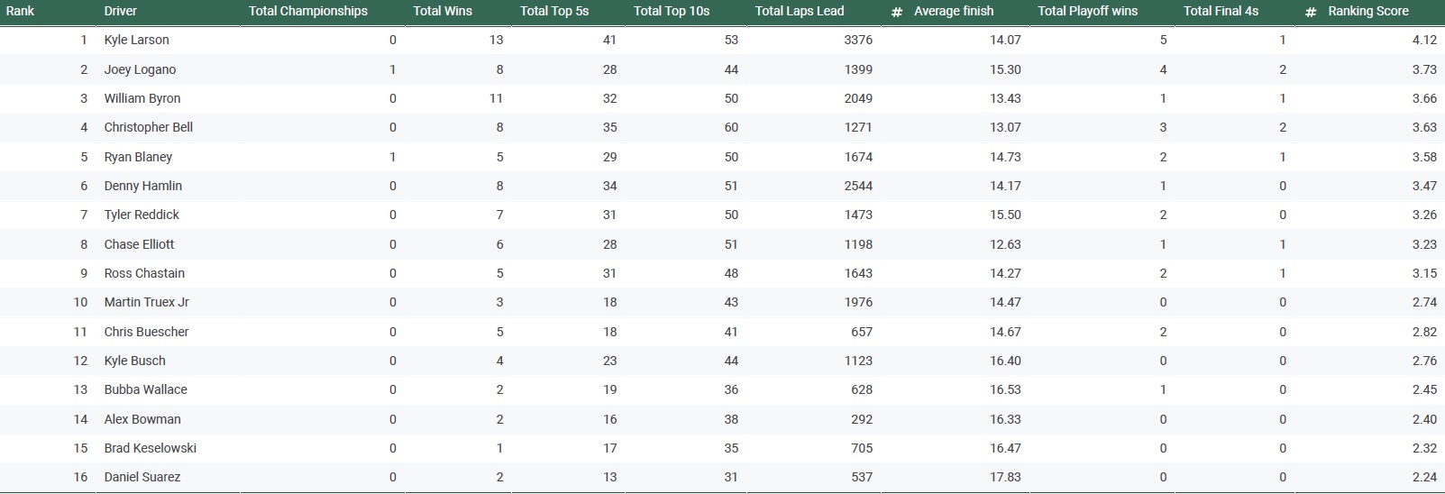The image size is (1445, 494).
Task: Click Kyle Larson's 3376 laps lead value
Action: tap(857, 40)
